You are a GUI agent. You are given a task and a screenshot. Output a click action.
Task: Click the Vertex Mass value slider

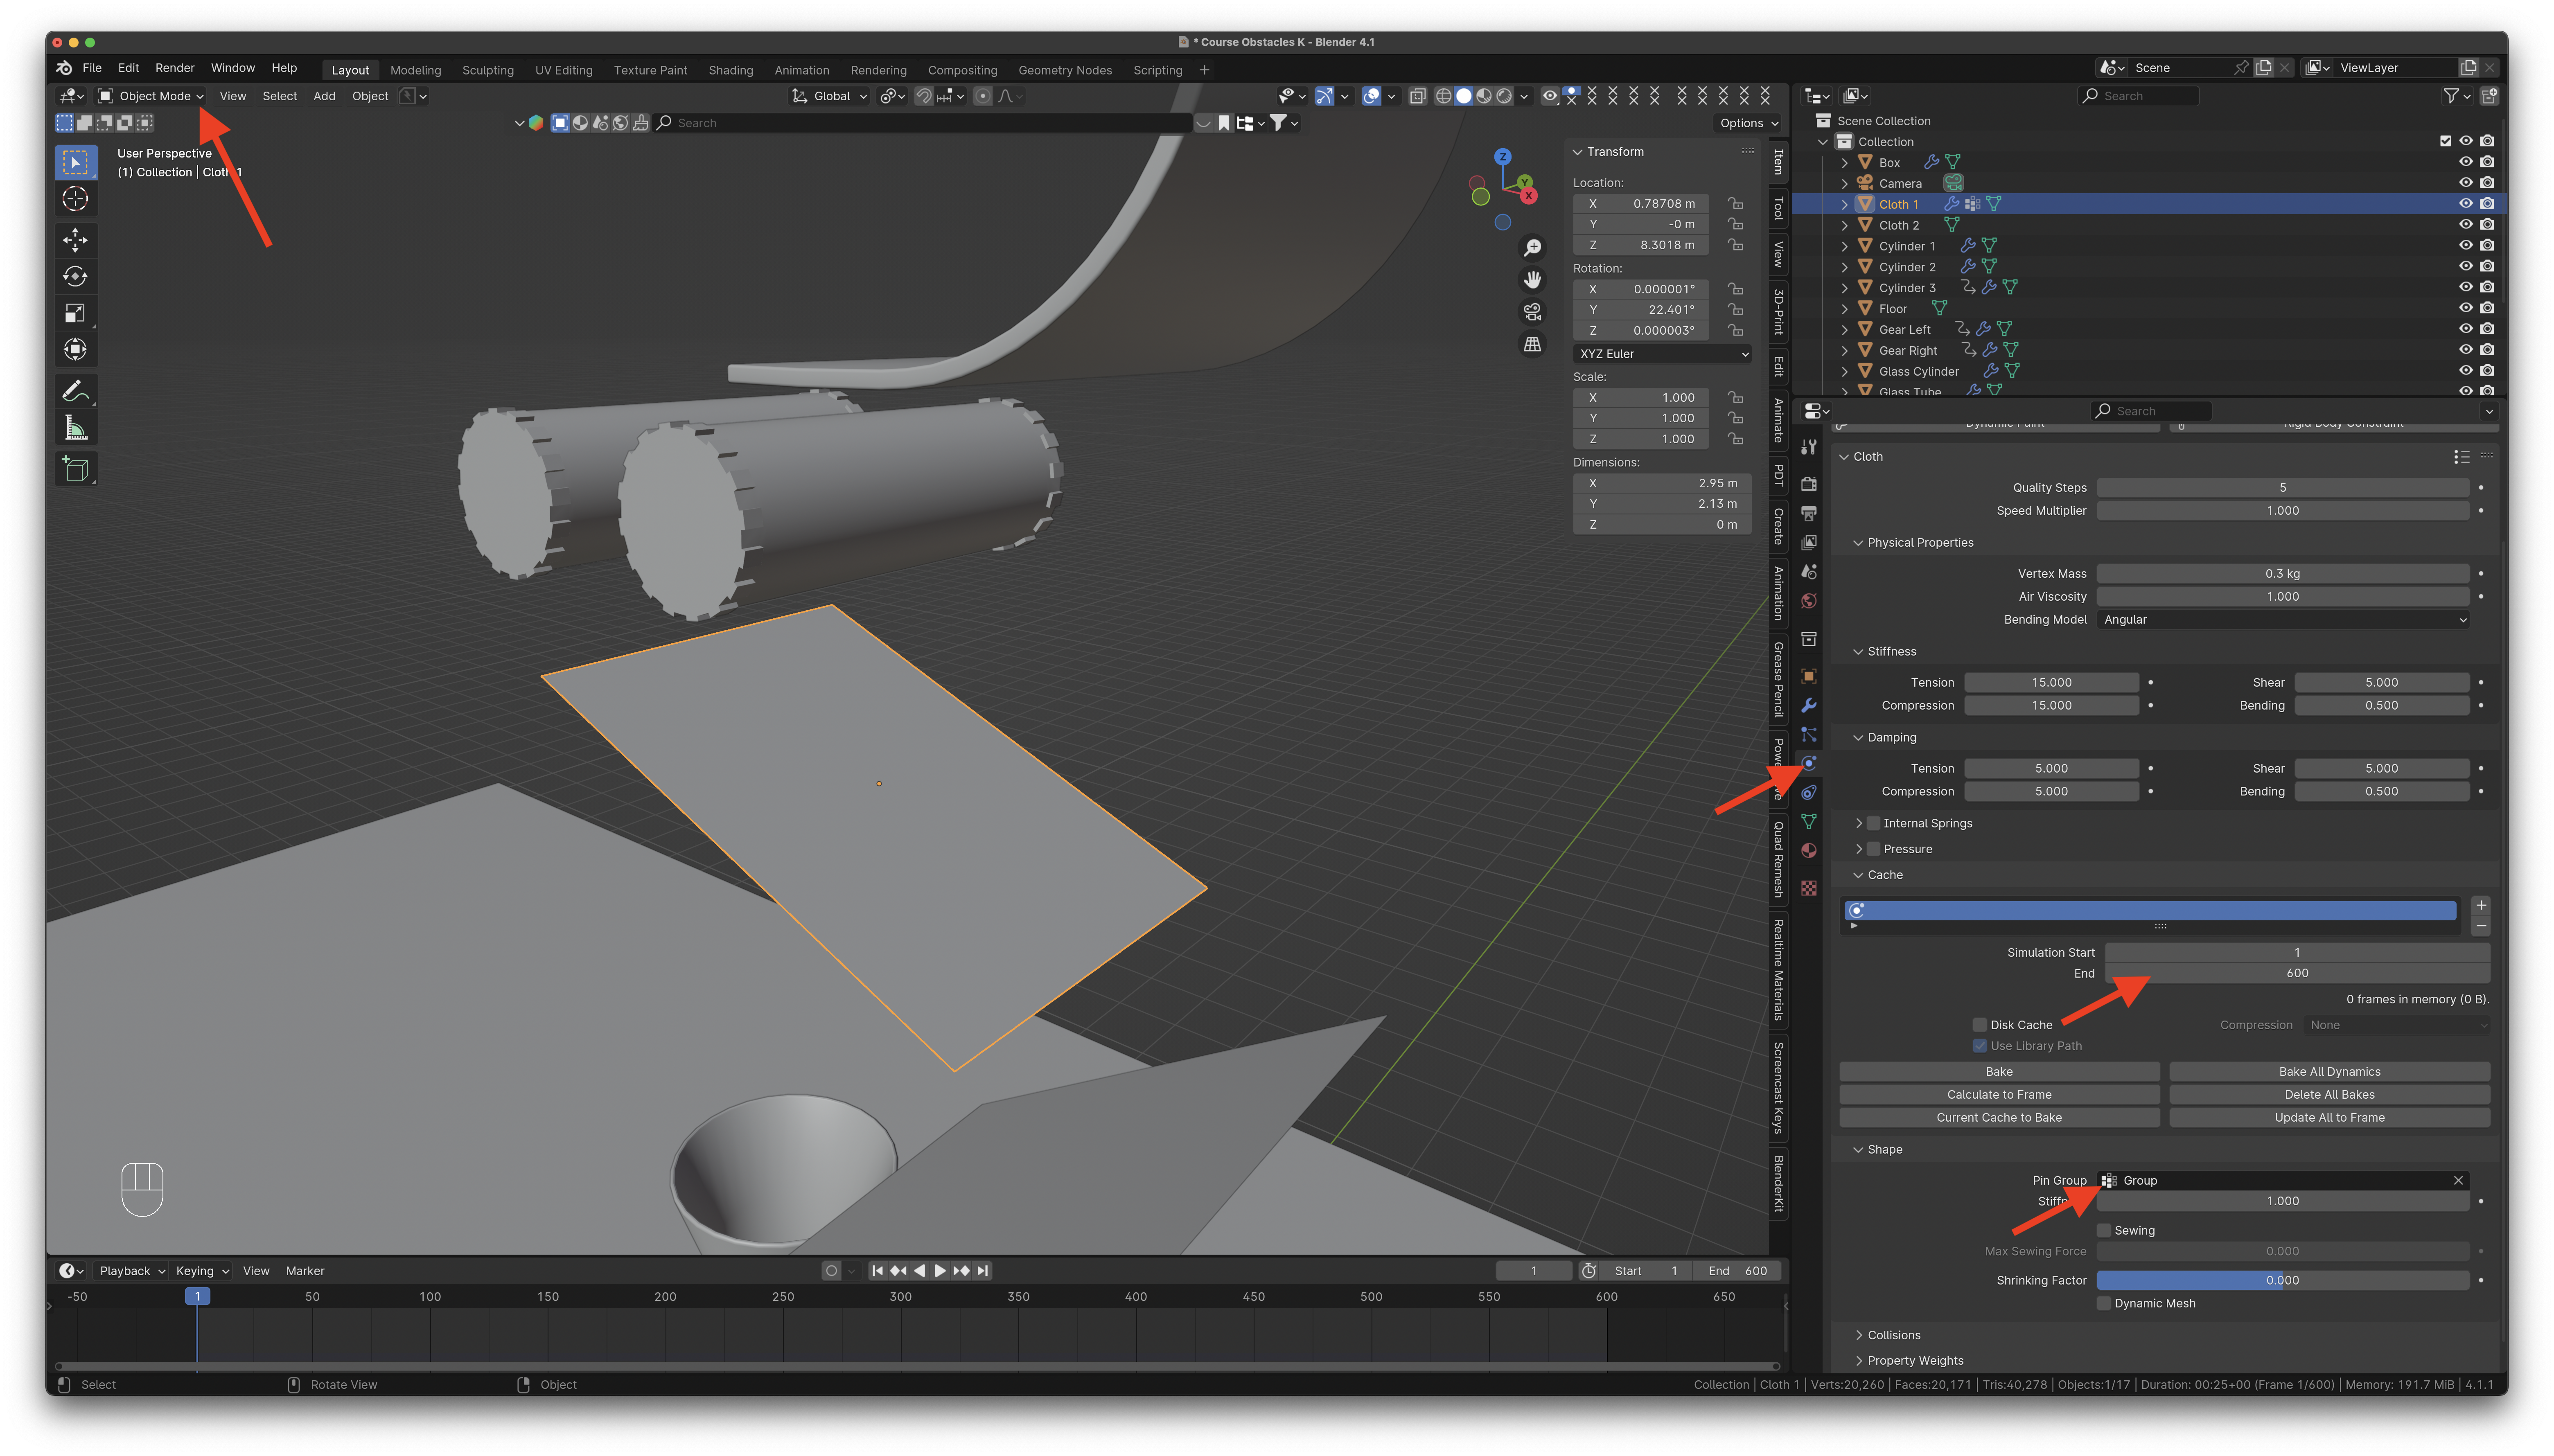pyautogui.click(x=2283, y=574)
